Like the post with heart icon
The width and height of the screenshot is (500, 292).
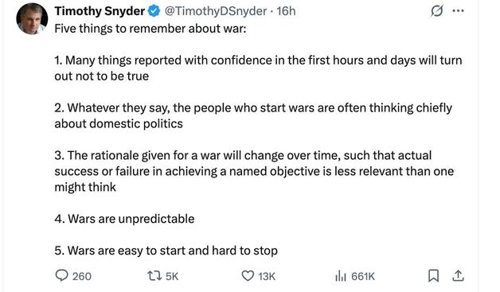point(248,276)
